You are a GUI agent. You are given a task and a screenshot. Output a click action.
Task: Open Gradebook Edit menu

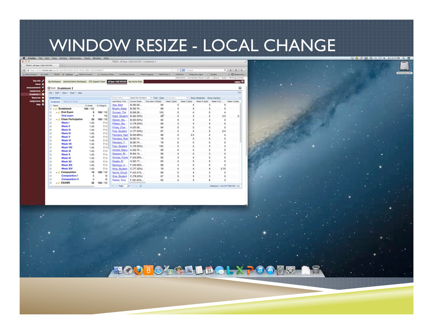(x=58, y=93)
